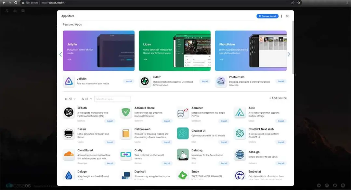View the Not secure site info
Viewport: 351px width, 190px height.
[30, 3]
